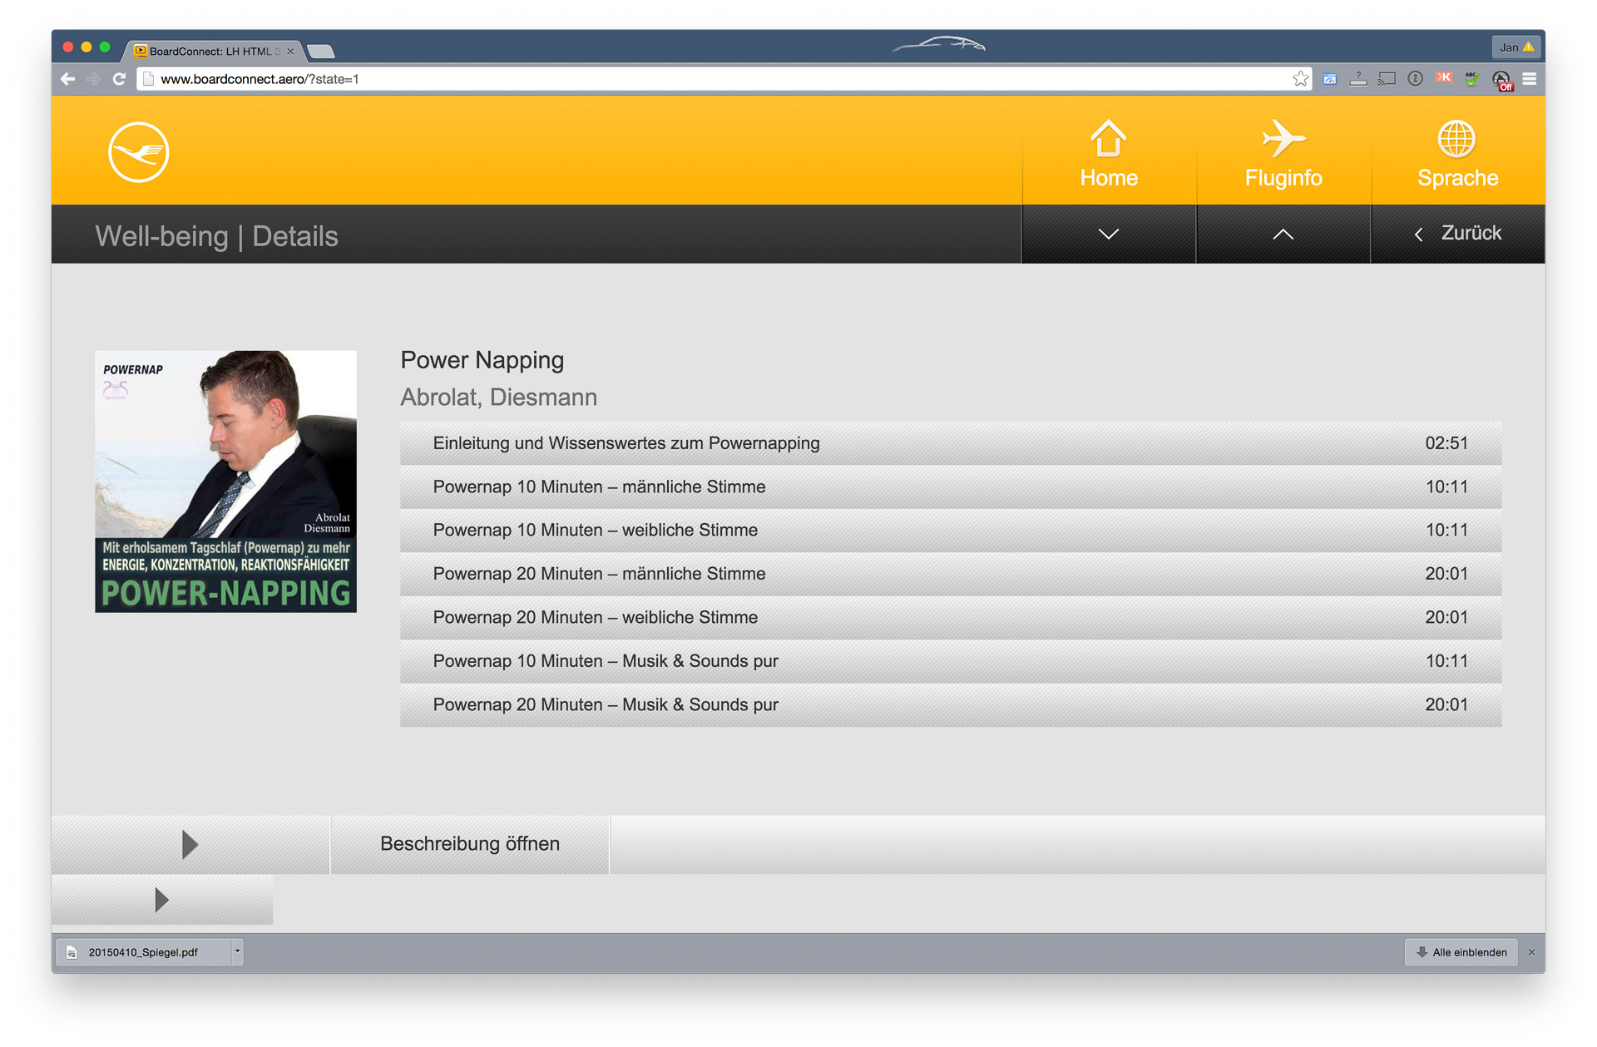Select Powernap 20 Minuten – Musik & Sounds pur
Viewport: 1597px width, 1047px height.
[951, 705]
